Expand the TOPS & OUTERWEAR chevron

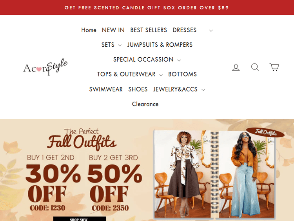pos(161,75)
